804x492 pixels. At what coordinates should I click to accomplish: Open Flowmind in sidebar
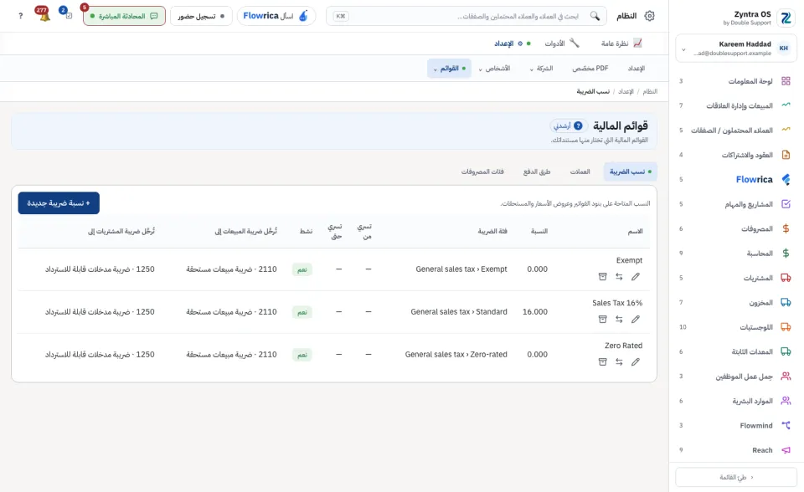click(736, 425)
